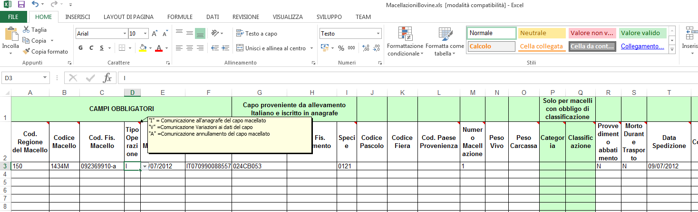Image resolution: width=698 pixels, height=212 pixels.
Task: Open Carattere dialog launcher
Action: click(169, 63)
